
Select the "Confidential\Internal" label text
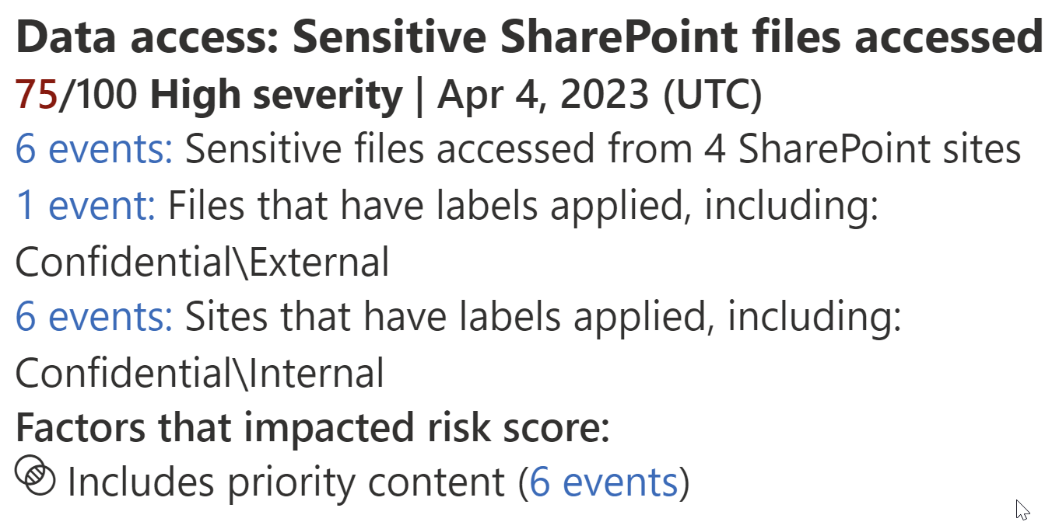199,374
